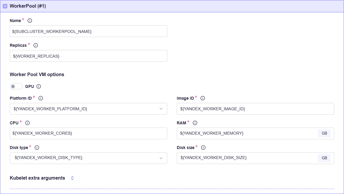Click the RAM memory input field
The width and height of the screenshot is (344, 194).
coord(246,133)
